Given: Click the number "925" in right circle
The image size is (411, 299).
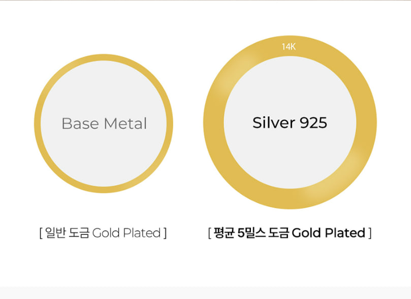Looking at the screenshot, I should (313, 123).
